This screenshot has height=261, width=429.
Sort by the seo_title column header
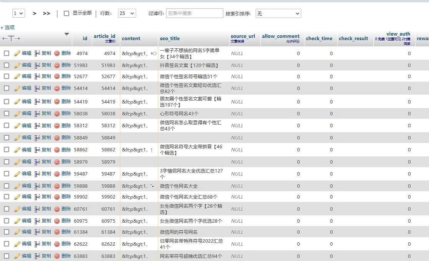click(170, 39)
